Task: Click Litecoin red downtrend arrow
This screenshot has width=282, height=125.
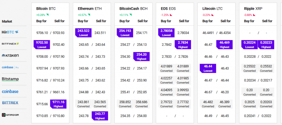Action: pos(213,15)
